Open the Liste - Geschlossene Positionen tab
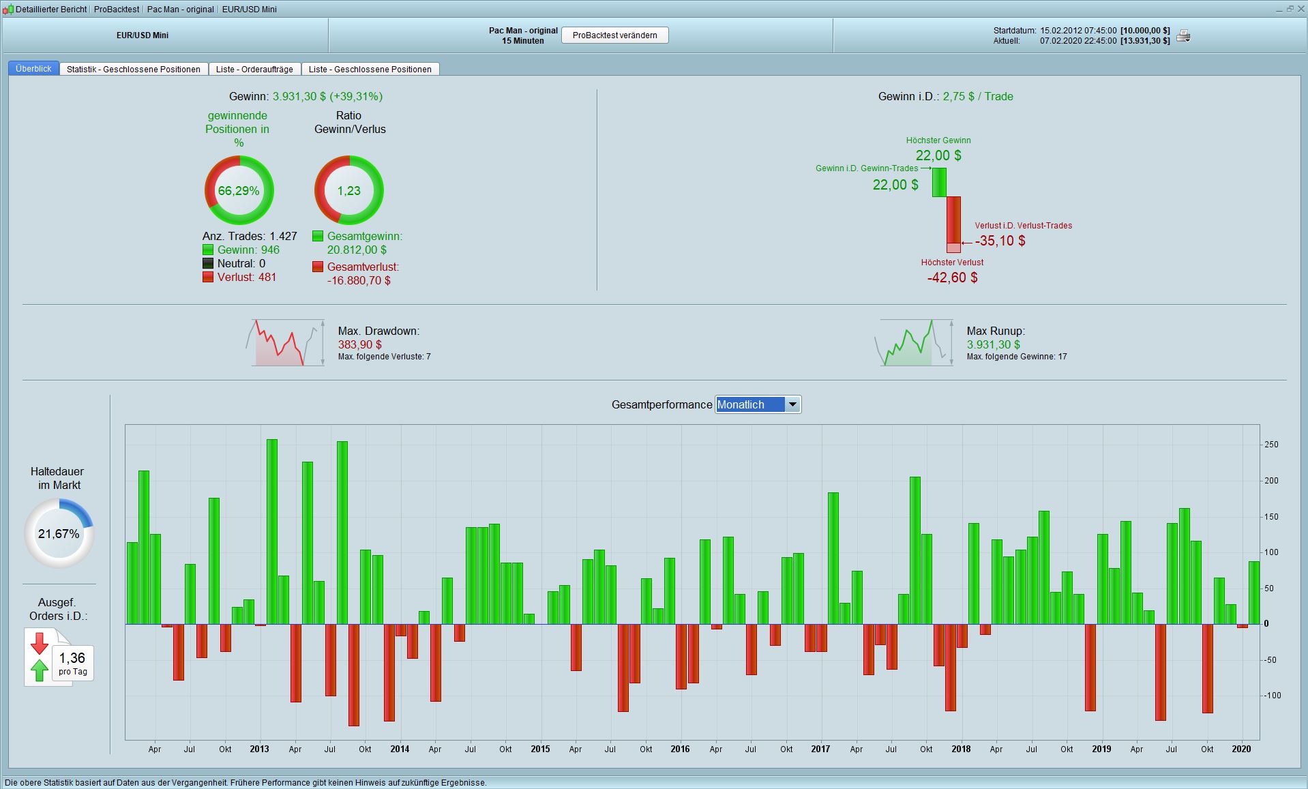 click(370, 69)
